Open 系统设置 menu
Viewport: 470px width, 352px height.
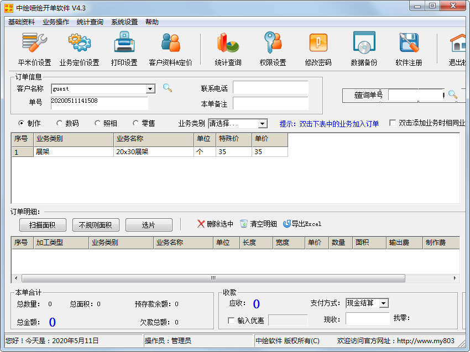(x=124, y=22)
